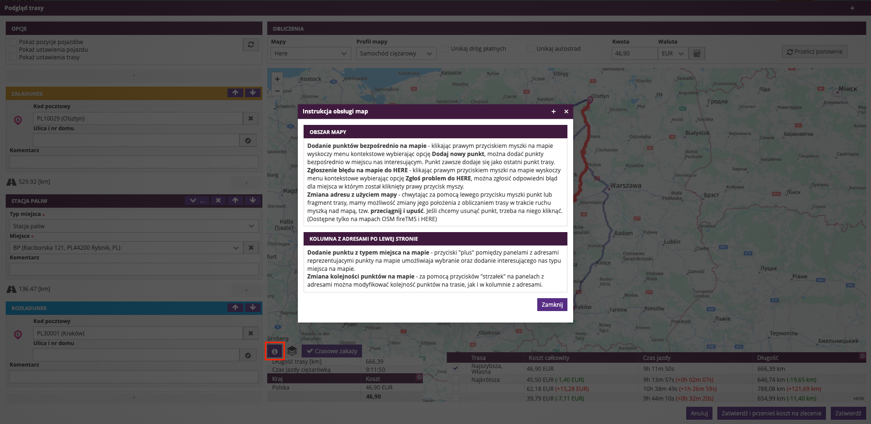871x424 pixels.
Task: Move ROZŁADUNEK panel down
Action: pyautogui.click(x=253, y=308)
